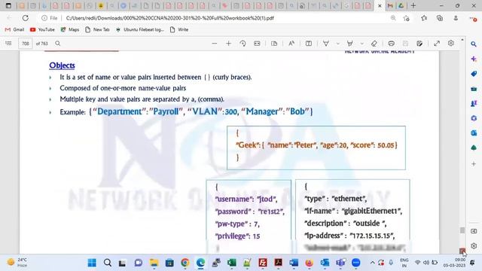Open the Favorites list icon
Screen dimensions: 482x271
[x=424, y=18]
